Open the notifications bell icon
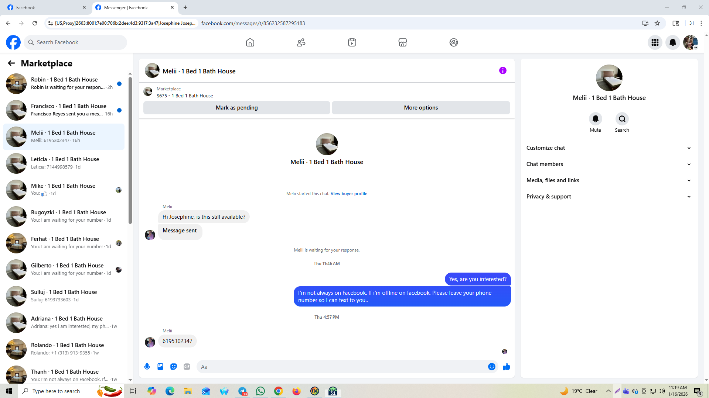Screen dimensions: 709x398 673,42
